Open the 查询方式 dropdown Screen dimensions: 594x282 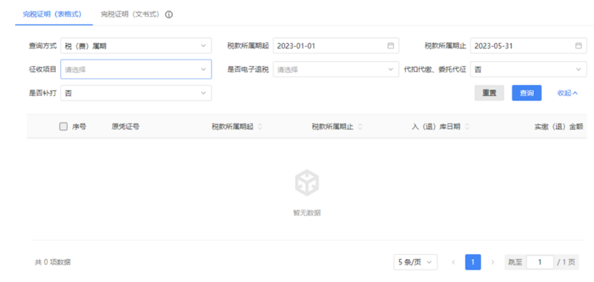(136, 46)
